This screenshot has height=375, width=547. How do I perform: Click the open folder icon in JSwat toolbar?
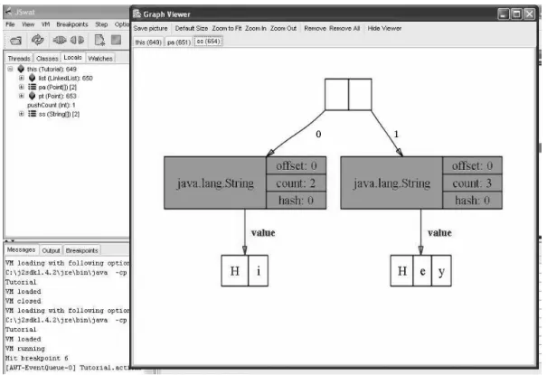pos(15,41)
